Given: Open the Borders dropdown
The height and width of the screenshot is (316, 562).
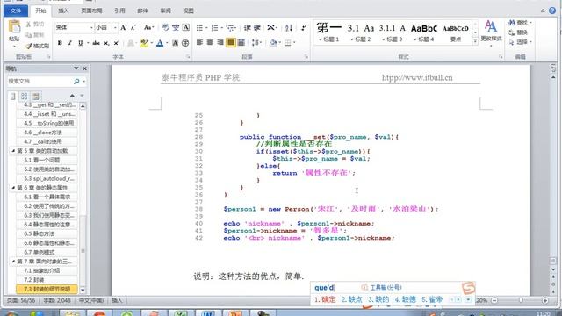Looking at the screenshot, I should 295,43.
